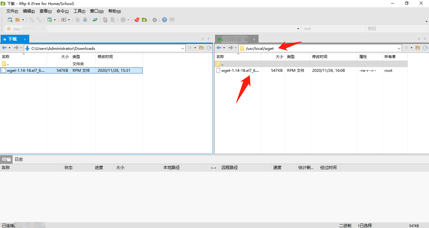
Task: Click the session properties gear-window icon
Action: tap(50, 20)
